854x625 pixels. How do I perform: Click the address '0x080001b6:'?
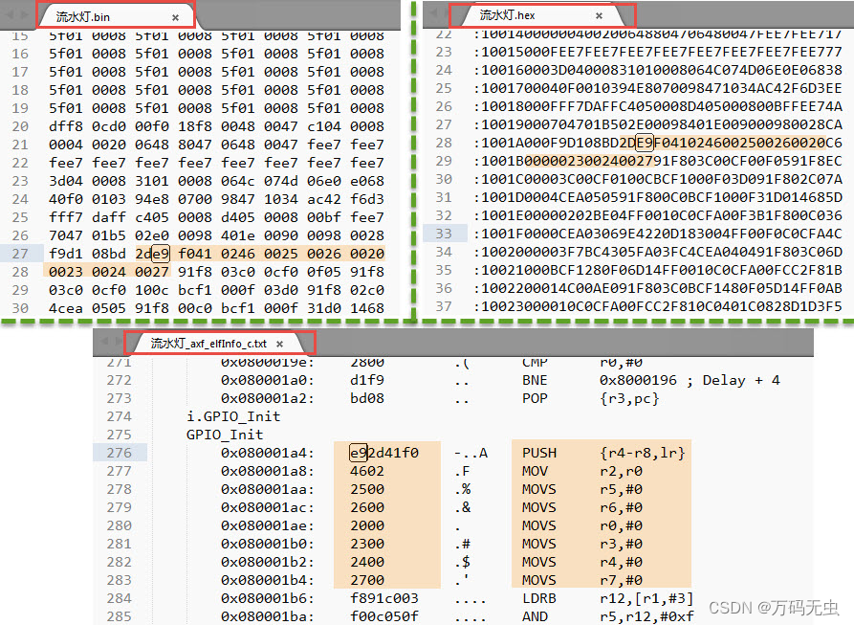coord(268,598)
